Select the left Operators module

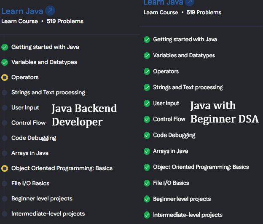pos(25,77)
